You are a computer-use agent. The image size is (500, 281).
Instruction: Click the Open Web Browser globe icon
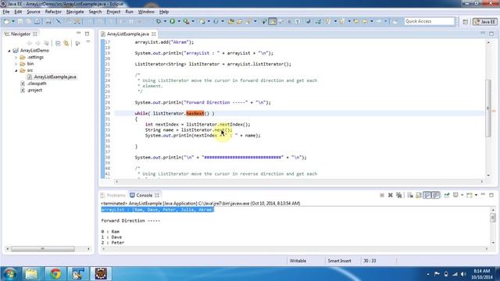tap(308, 21)
